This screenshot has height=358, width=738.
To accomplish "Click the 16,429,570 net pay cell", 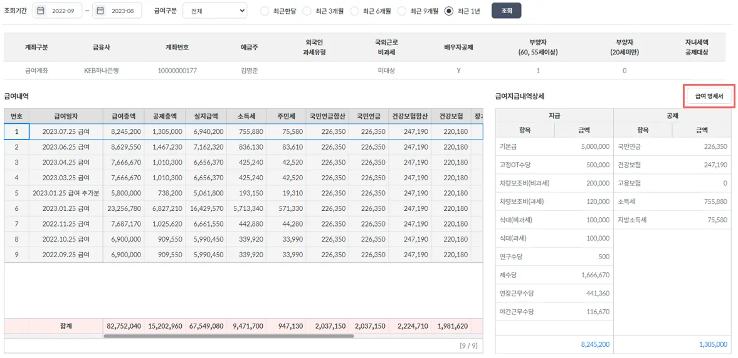I will click(x=206, y=208).
